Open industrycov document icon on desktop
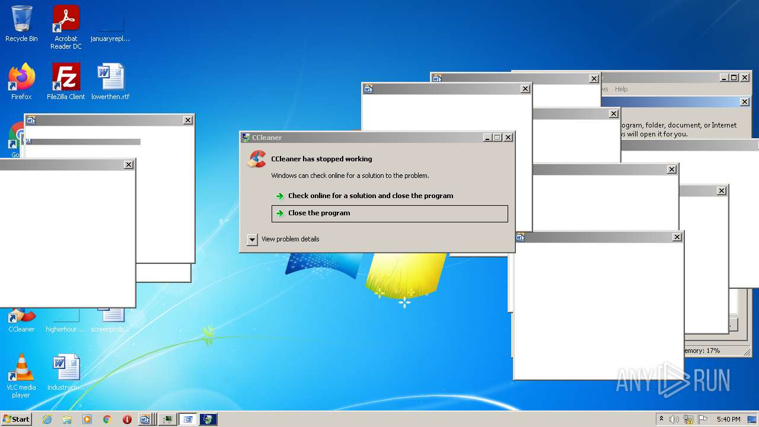759x427 pixels. coord(66,372)
